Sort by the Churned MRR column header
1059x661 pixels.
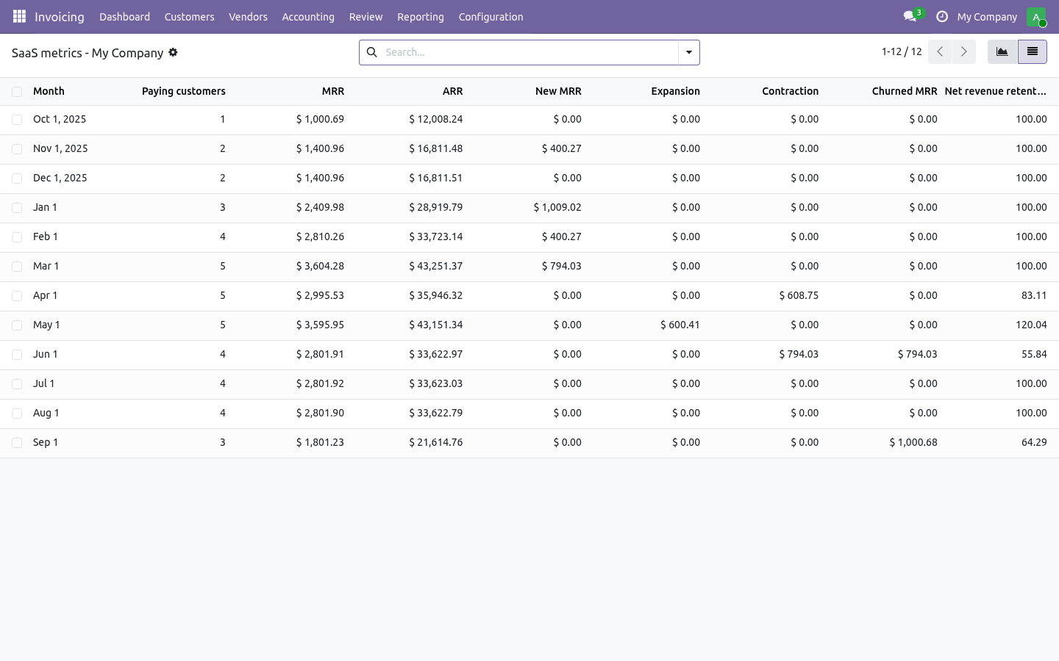905,91
